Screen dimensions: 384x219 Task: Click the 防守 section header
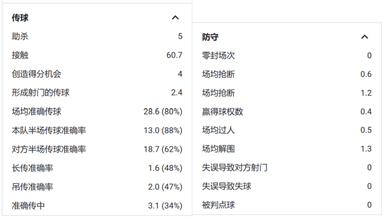point(210,37)
